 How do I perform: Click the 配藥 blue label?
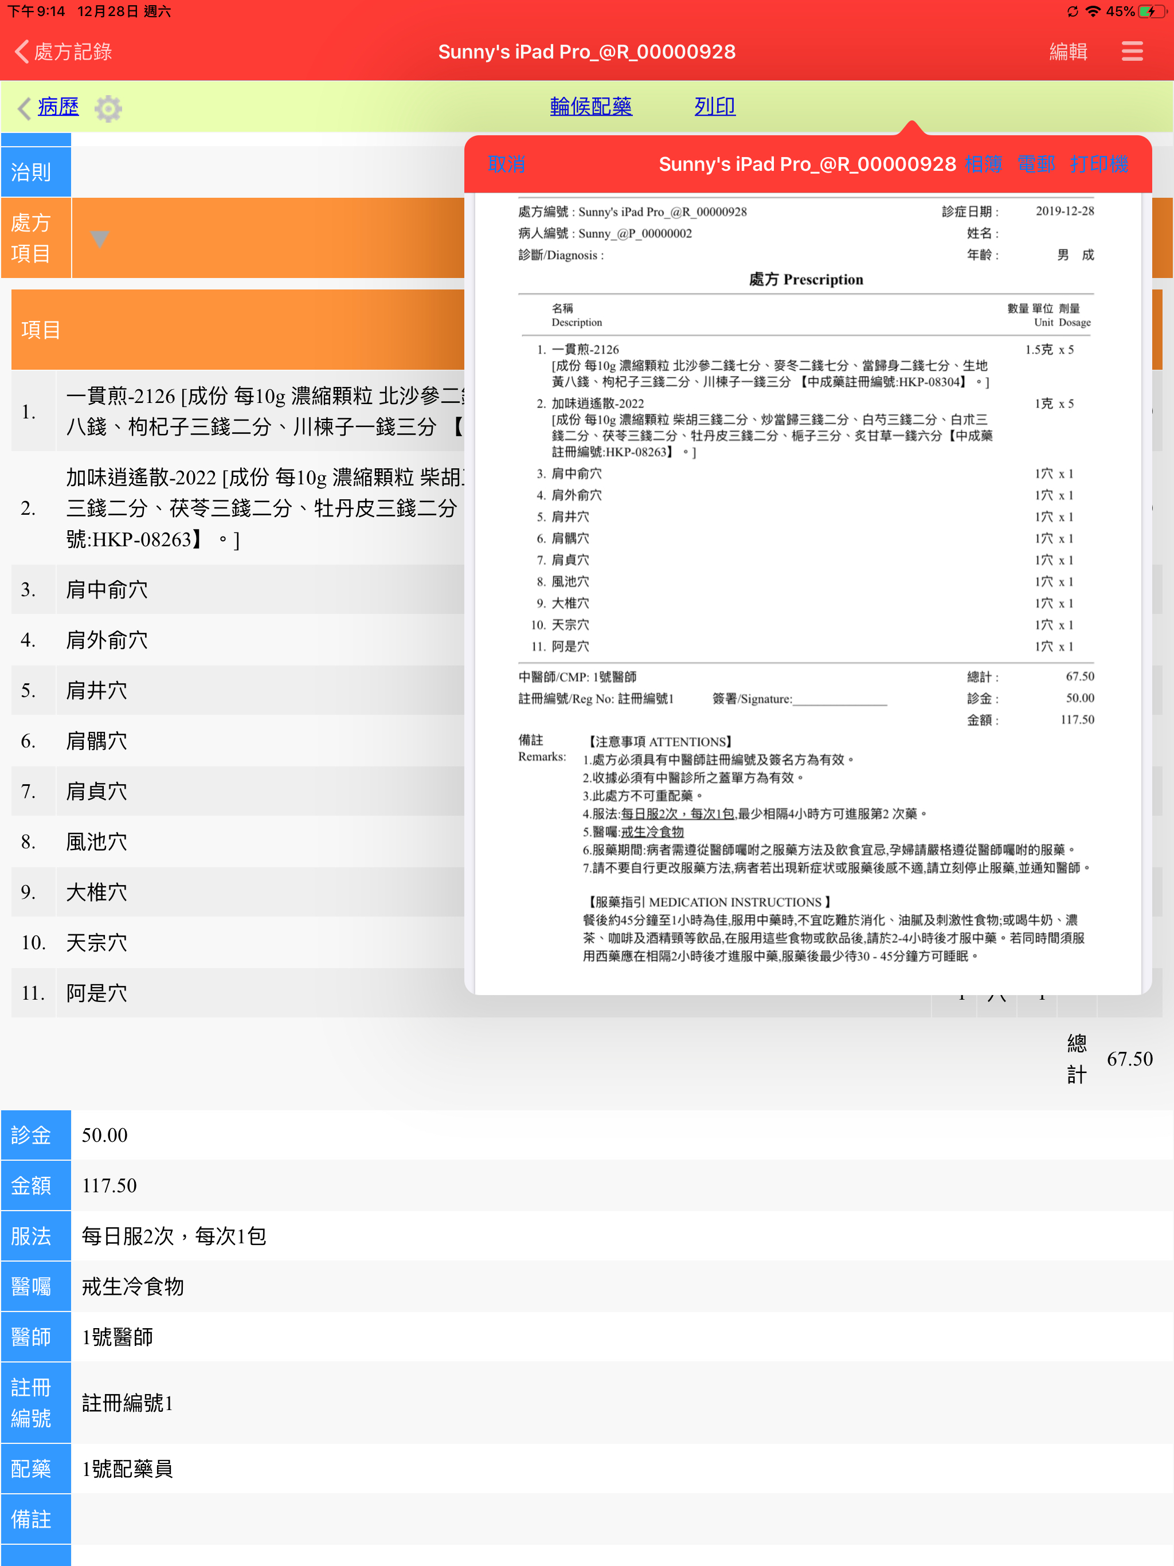(36, 1469)
